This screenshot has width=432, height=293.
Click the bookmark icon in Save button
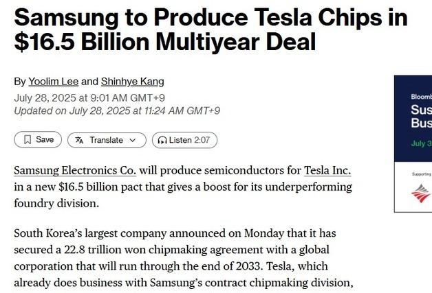point(28,140)
